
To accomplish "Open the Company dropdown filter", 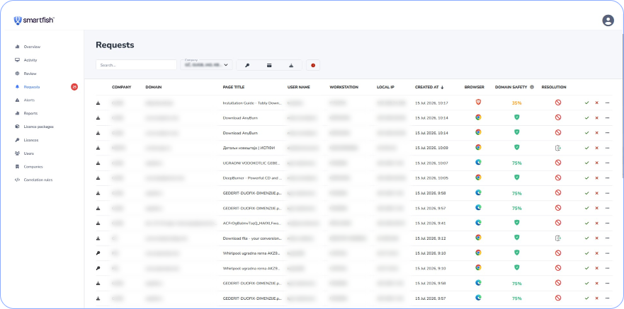I will pos(206,65).
